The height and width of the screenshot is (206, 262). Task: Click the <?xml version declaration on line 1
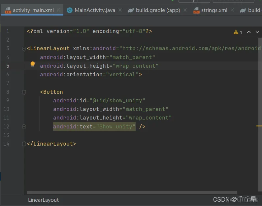point(89,31)
